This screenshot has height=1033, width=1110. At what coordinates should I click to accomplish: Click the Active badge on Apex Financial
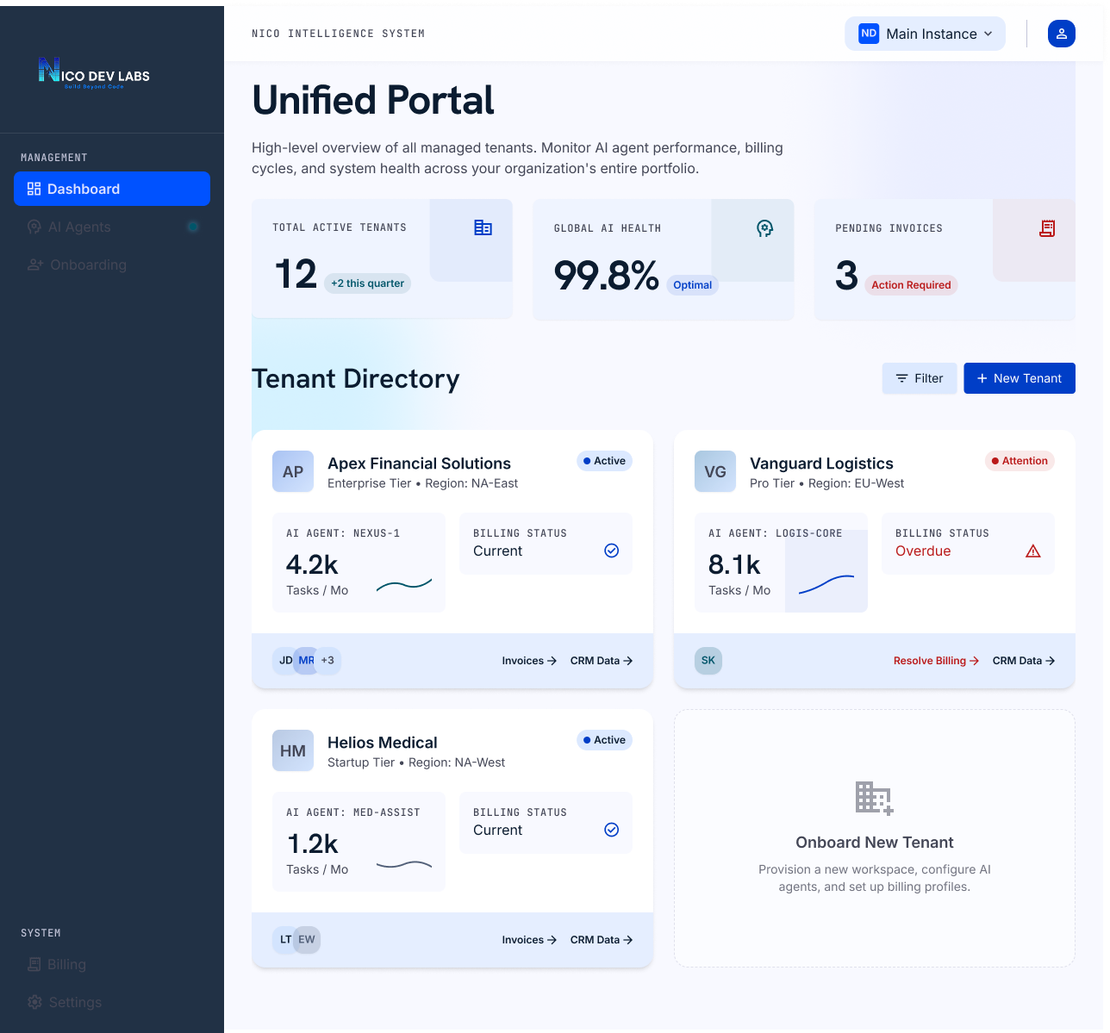coord(604,461)
